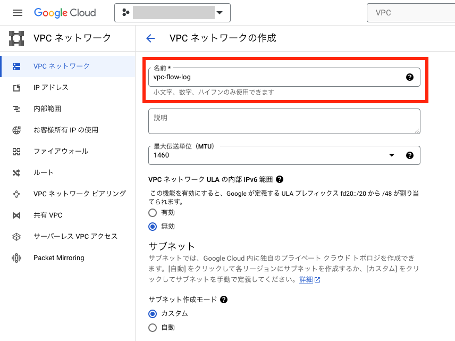The image size is (455, 341).
Task: Select the カスタム subnet mode radio
Action: click(x=153, y=314)
